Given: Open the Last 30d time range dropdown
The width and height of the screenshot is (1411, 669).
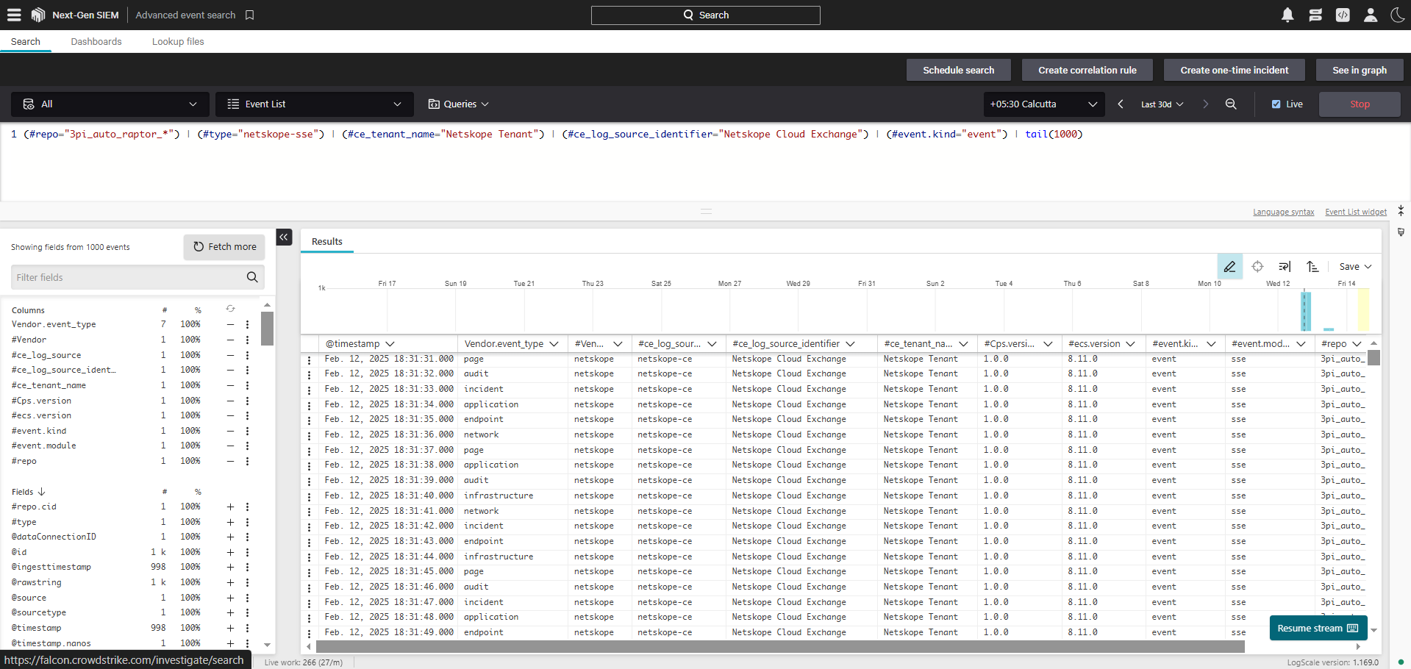Looking at the screenshot, I should 1162,104.
